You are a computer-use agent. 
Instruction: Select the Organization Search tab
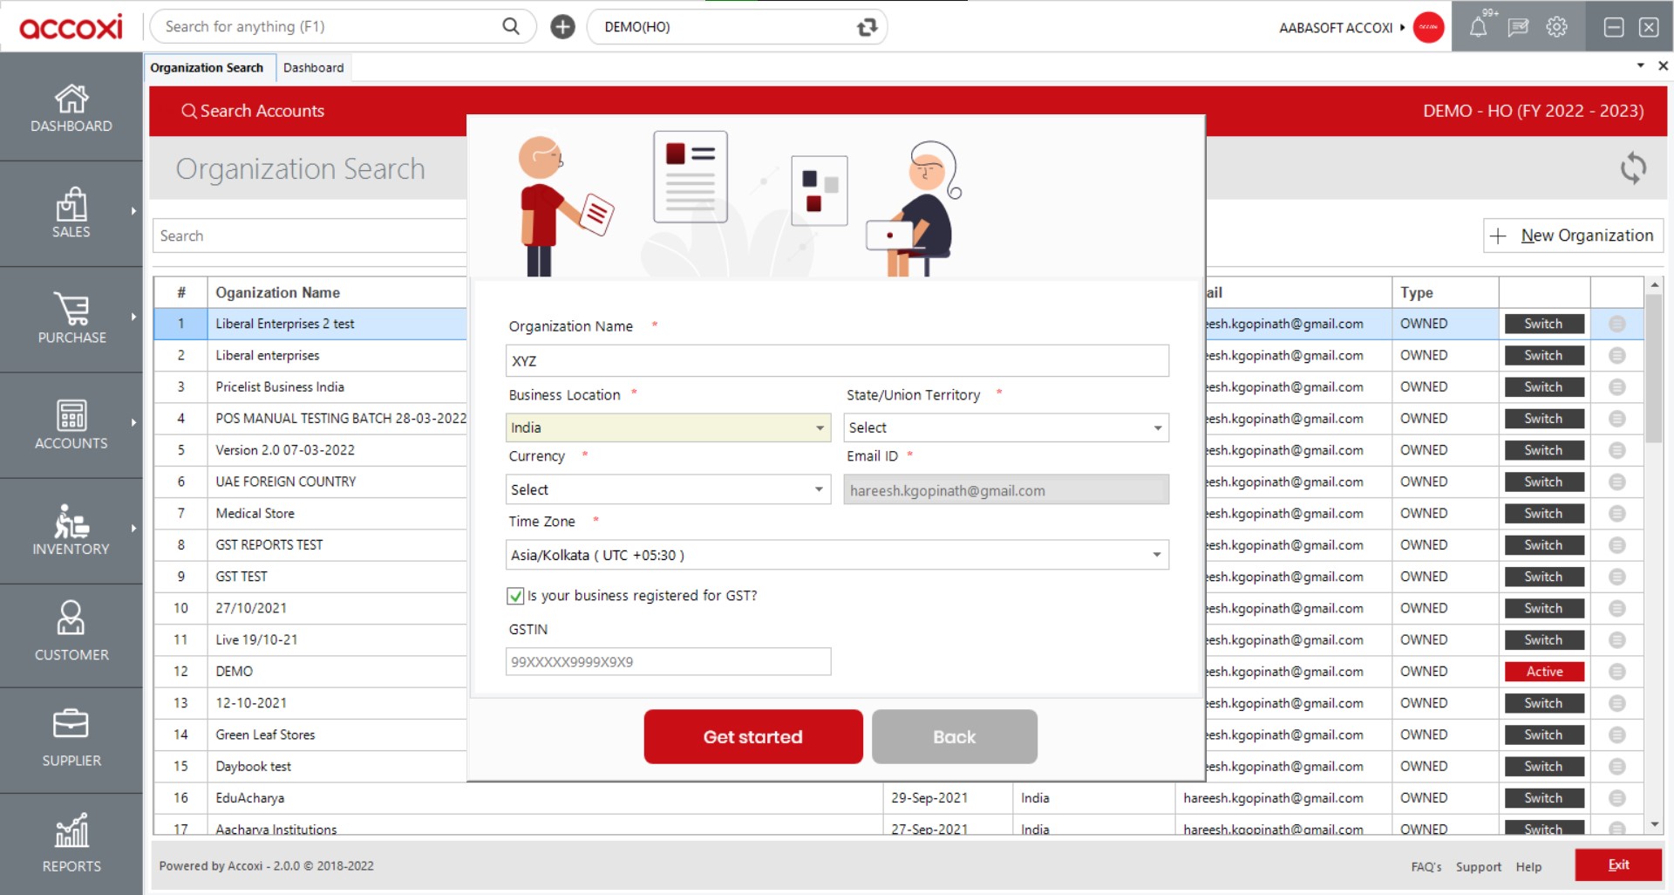(x=207, y=67)
